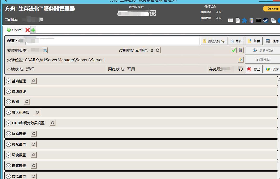This screenshot has width=280, height=179.
Task: Open installed version patch notes icon
Action: tap(45, 51)
